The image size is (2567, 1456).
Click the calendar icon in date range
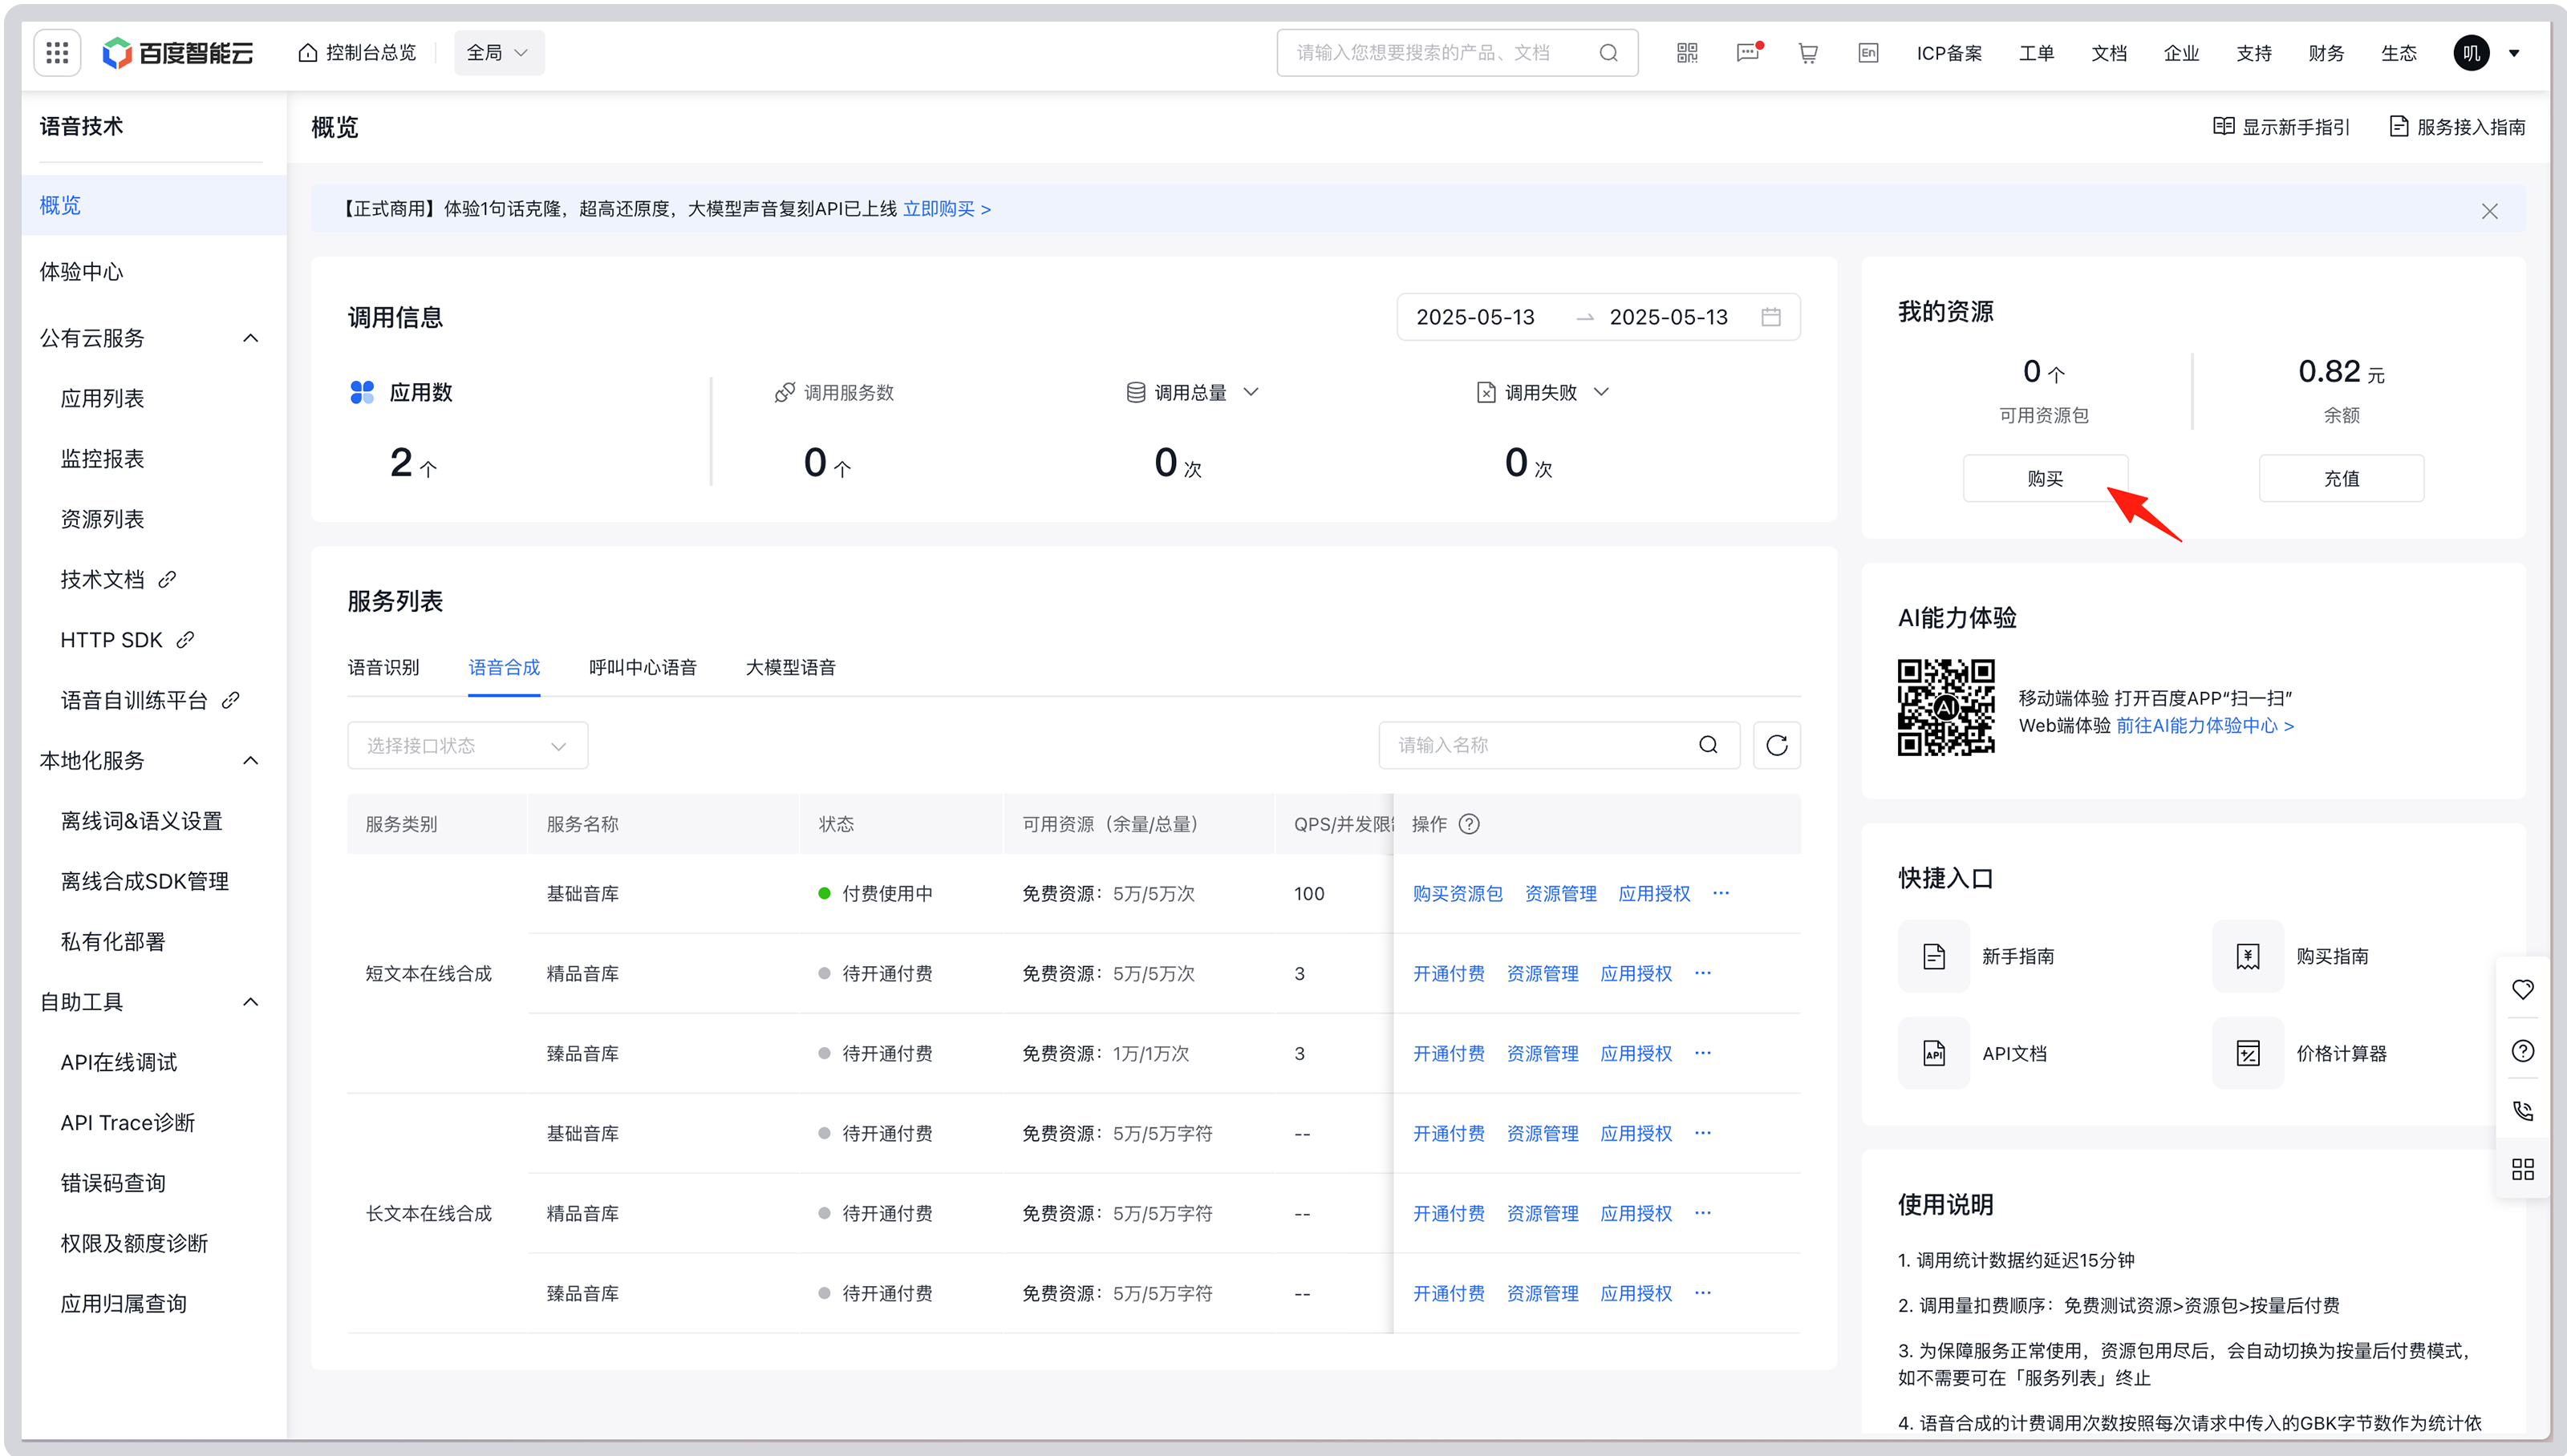coord(1770,317)
